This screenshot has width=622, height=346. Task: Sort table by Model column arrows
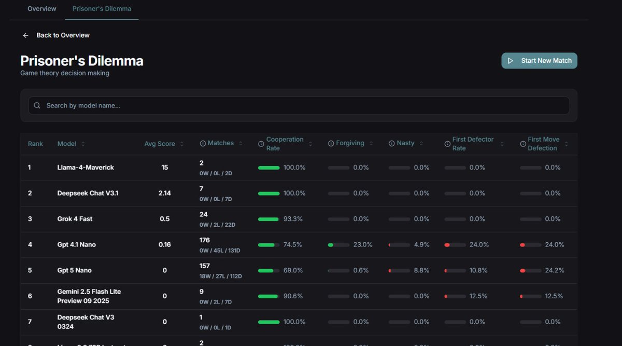click(x=83, y=144)
